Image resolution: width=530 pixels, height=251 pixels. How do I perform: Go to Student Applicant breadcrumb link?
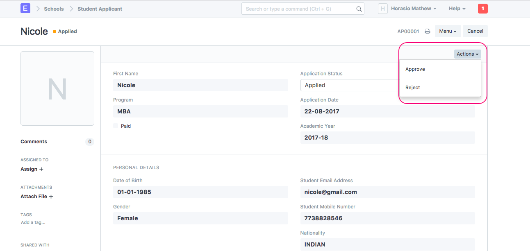100,9
